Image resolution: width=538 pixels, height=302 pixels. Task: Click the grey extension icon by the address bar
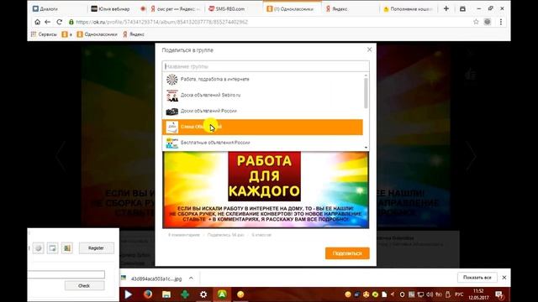click(488, 22)
